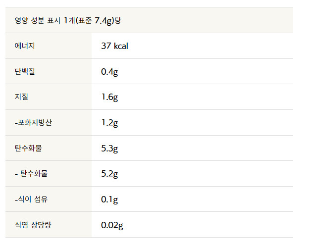
Task: Select the dash-prefixed 탄수화물 label beside 5.2g
Action: (x=32, y=174)
